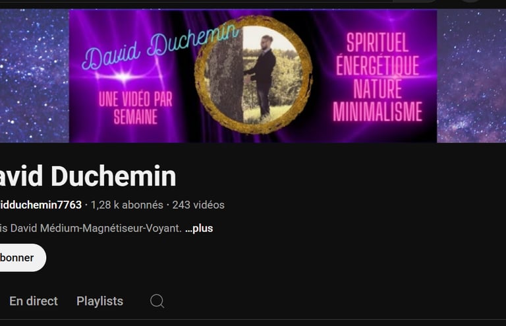Expand the description with …plus
506x326 pixels.
[199, 228]
